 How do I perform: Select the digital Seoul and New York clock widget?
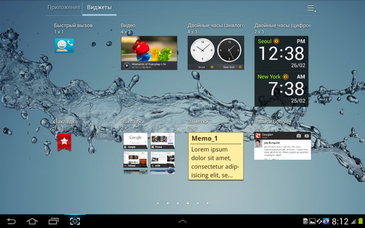(x=282, y=71)
